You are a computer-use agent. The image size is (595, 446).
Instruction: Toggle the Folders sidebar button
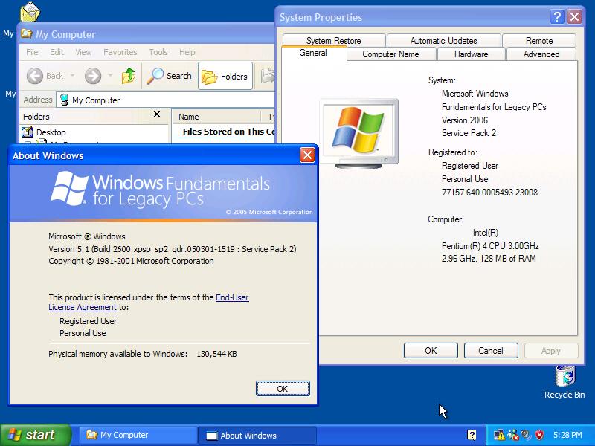(x=225, y=75)
